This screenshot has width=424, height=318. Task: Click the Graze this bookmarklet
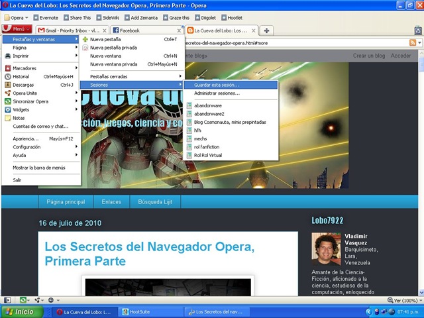(x=176, y=18)
